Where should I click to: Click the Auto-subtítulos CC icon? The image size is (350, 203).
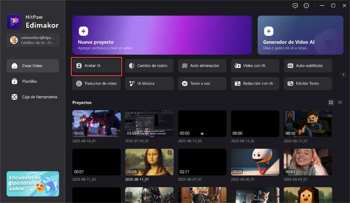coord(290,66)
